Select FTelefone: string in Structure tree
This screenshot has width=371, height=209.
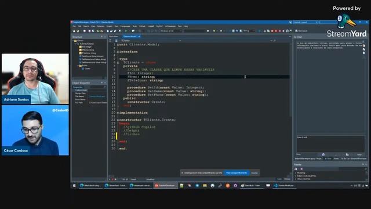click(x=88, y=53)
